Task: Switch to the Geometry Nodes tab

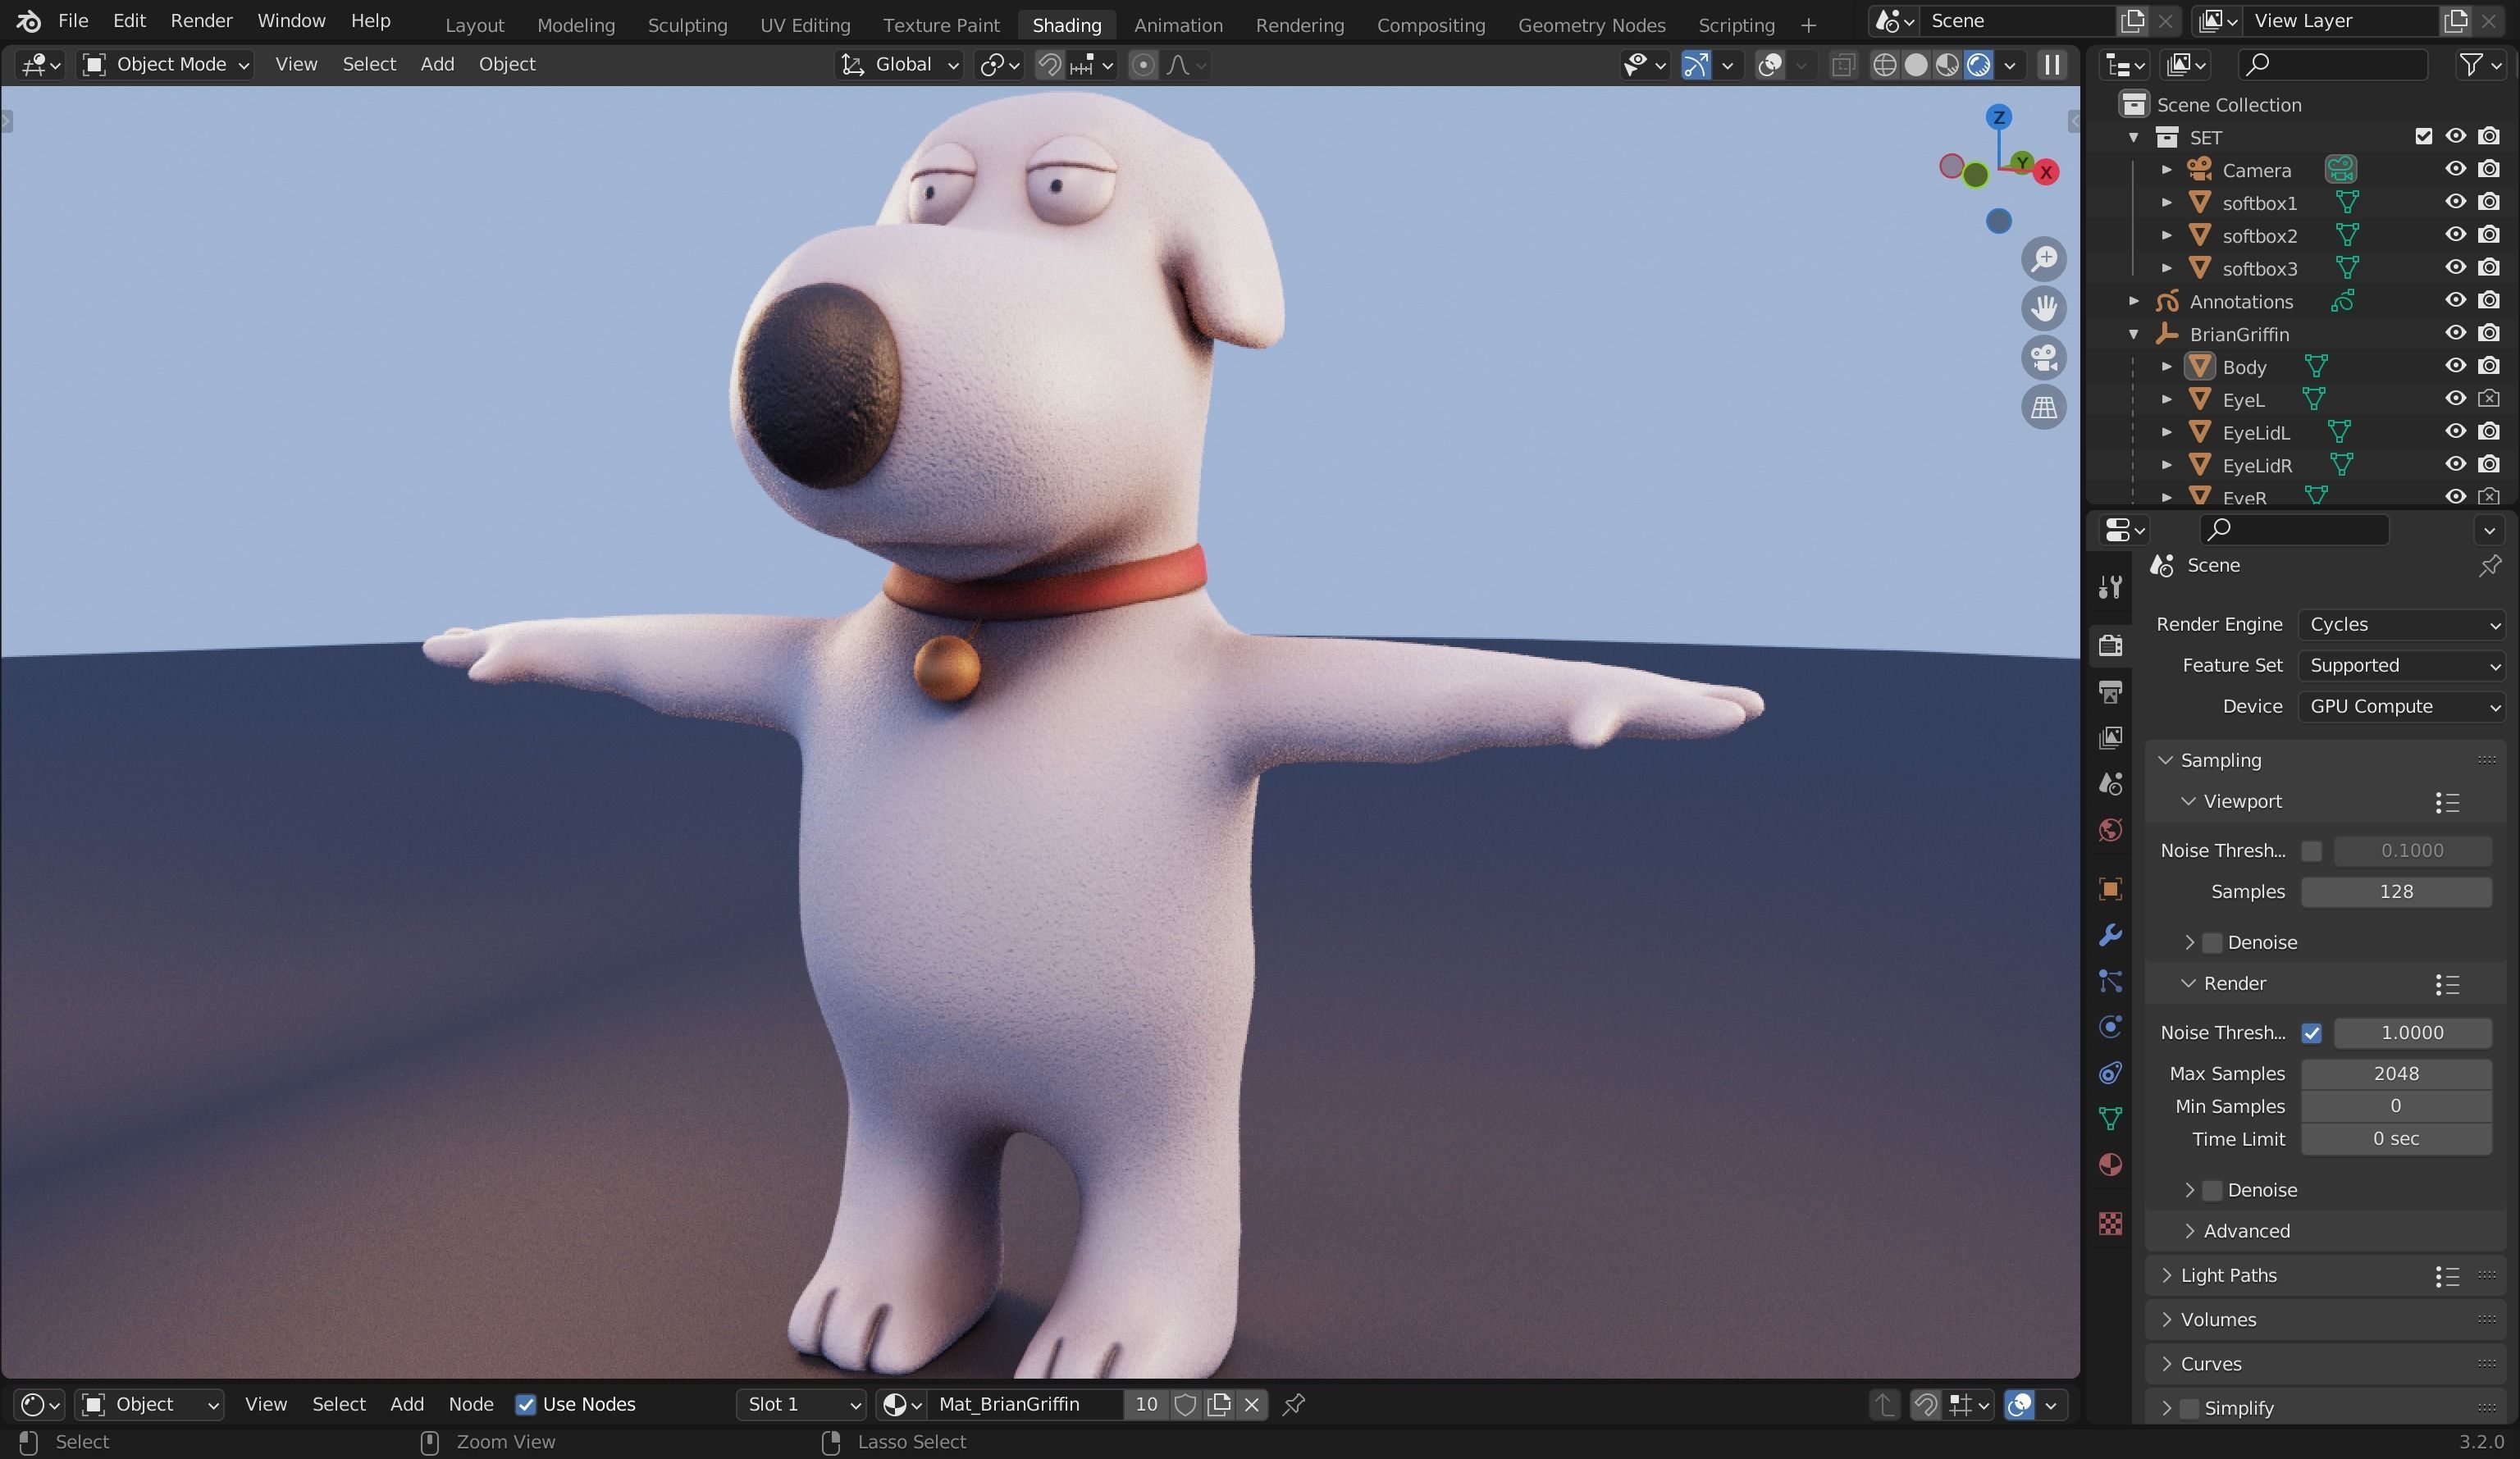Action: 1591,25
